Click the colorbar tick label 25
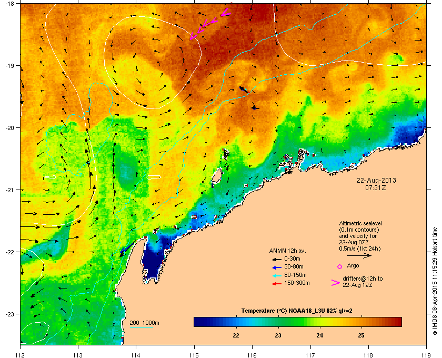 click(x=361, y=335)
